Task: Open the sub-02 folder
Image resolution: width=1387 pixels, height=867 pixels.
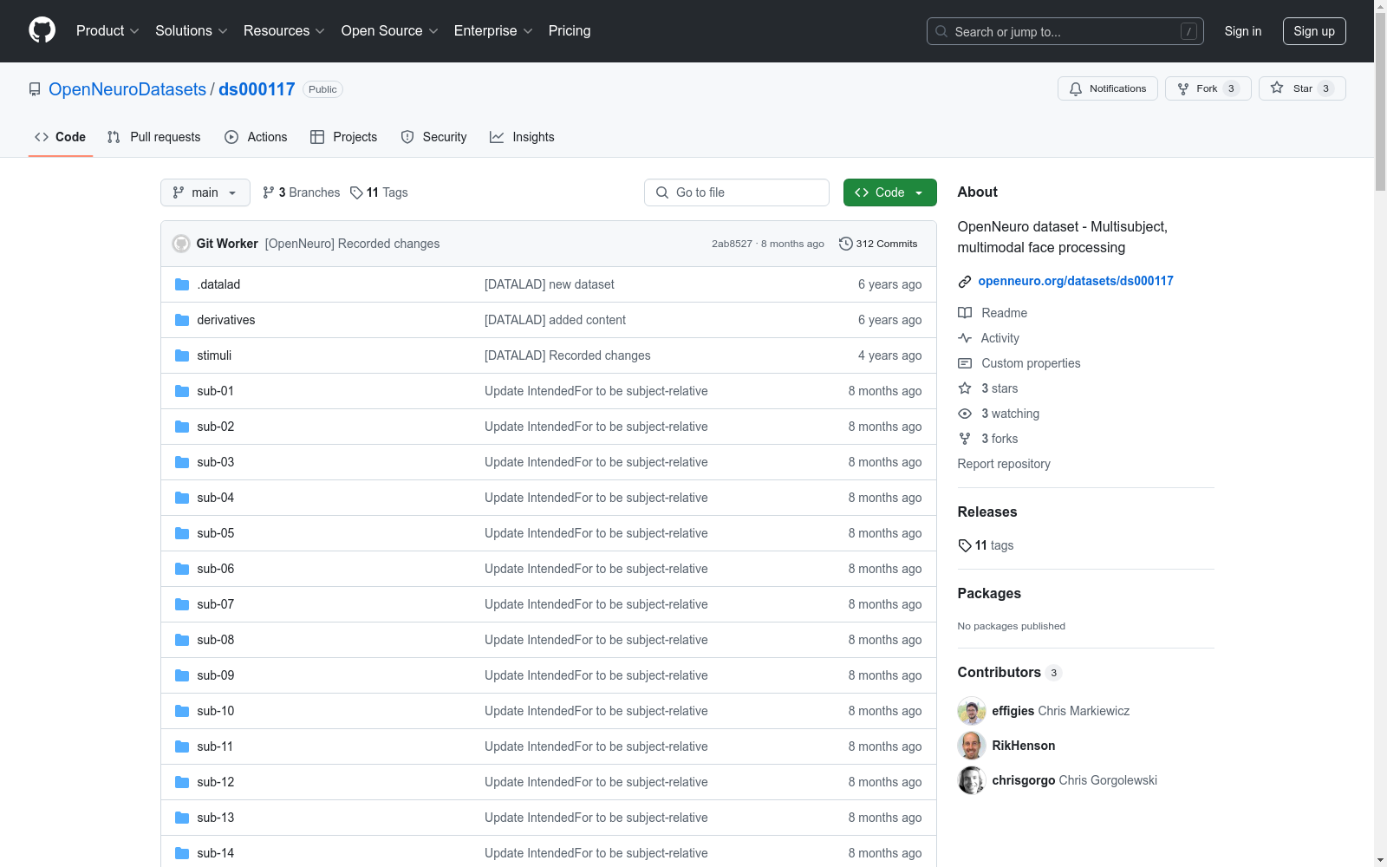Action: click(x=216, y=427)
